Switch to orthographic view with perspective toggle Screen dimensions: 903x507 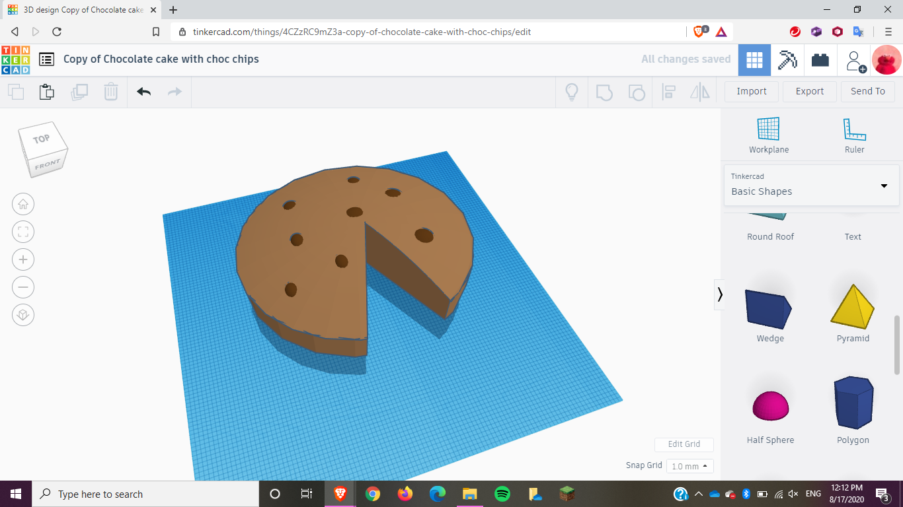point(23,315)
